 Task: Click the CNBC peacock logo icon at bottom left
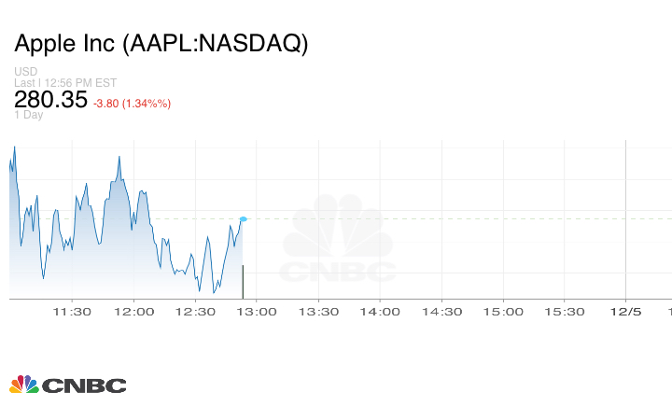pos(23,385)
